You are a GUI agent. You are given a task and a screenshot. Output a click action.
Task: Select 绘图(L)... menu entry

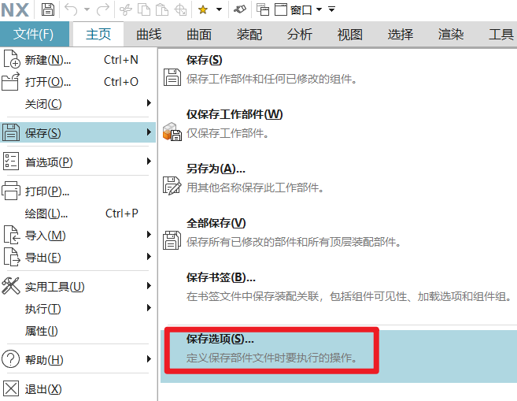coord(78,213)
